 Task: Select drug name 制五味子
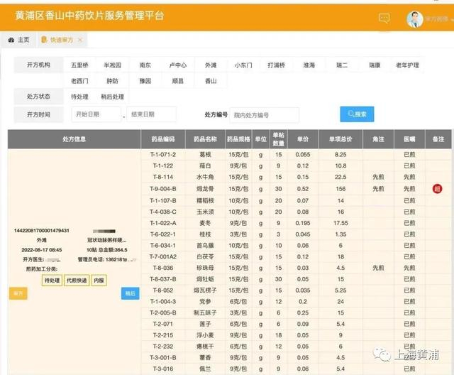pos(205,312)
